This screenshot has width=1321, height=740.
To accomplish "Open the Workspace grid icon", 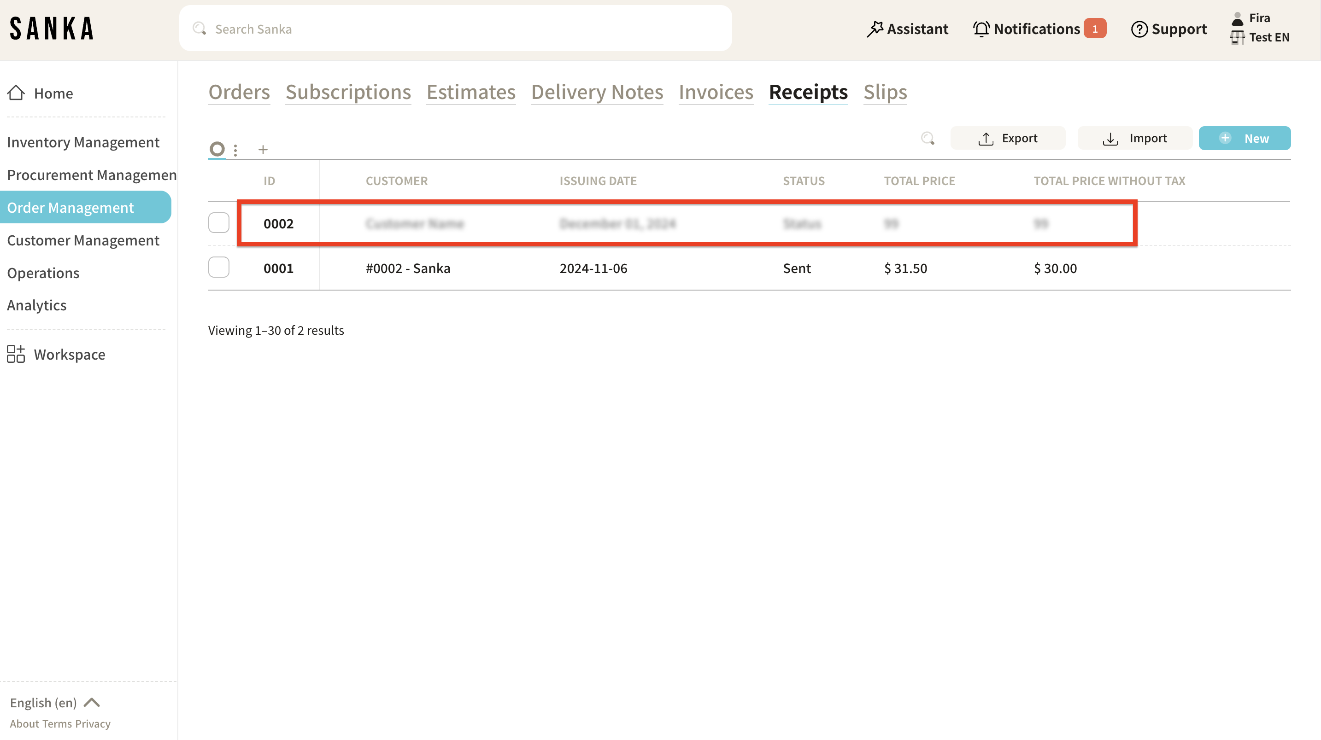I will click(16, 354).
